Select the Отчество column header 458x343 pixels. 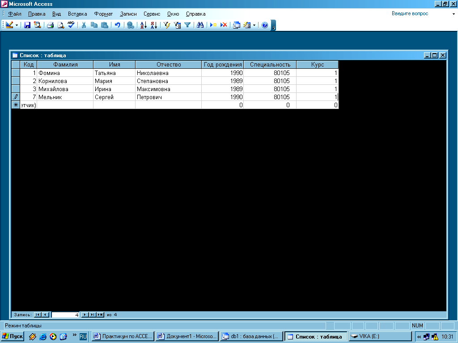169,64
